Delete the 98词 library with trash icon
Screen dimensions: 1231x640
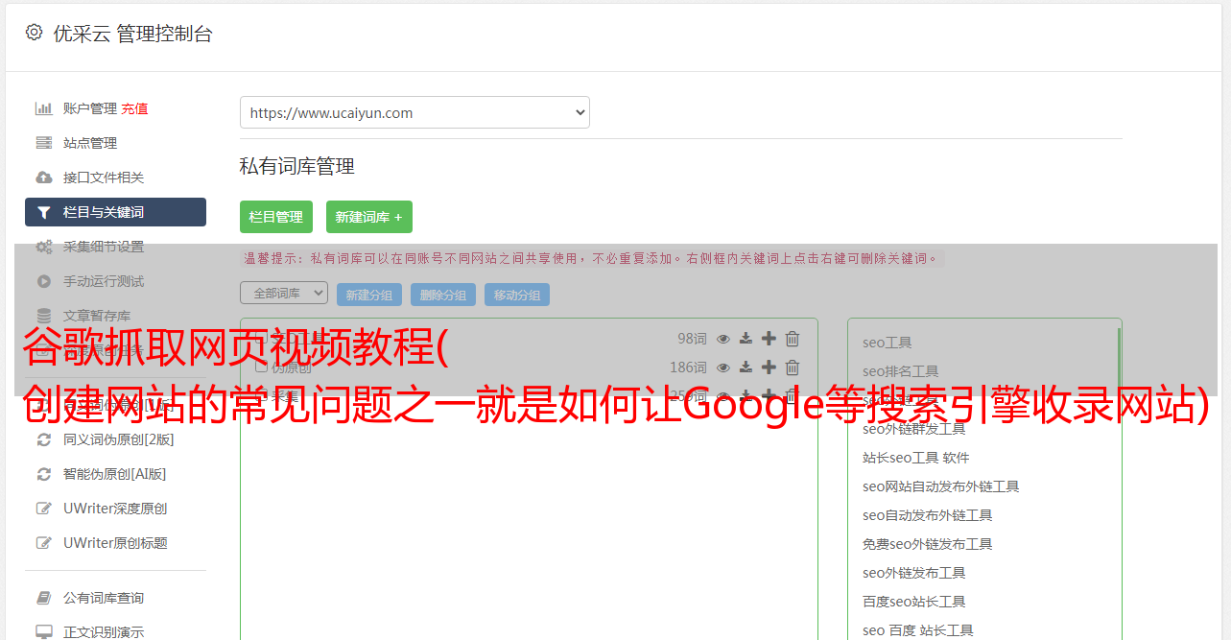[x=793, y=339]
